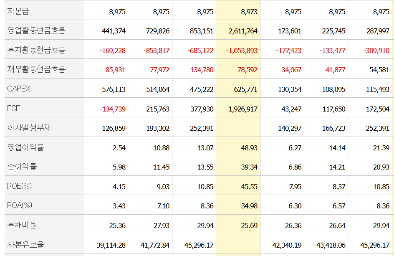The height and width of the screenshot is (256, 394).
Task: Click the highlighted FCF value 1,926,917
Action: 243,109
